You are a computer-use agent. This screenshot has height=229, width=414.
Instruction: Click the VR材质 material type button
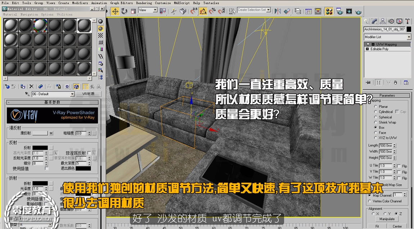point(88,94)
